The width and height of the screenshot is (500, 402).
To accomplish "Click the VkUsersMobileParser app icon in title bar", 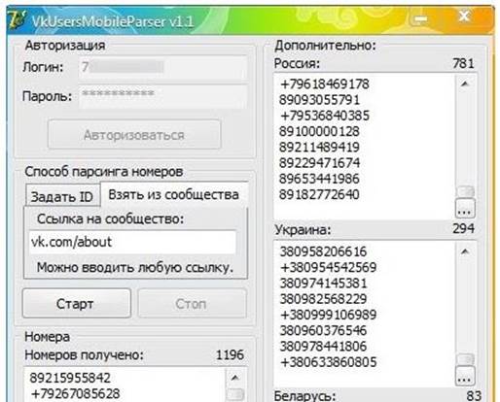I will pyautogui.click(x=17, y=20).
